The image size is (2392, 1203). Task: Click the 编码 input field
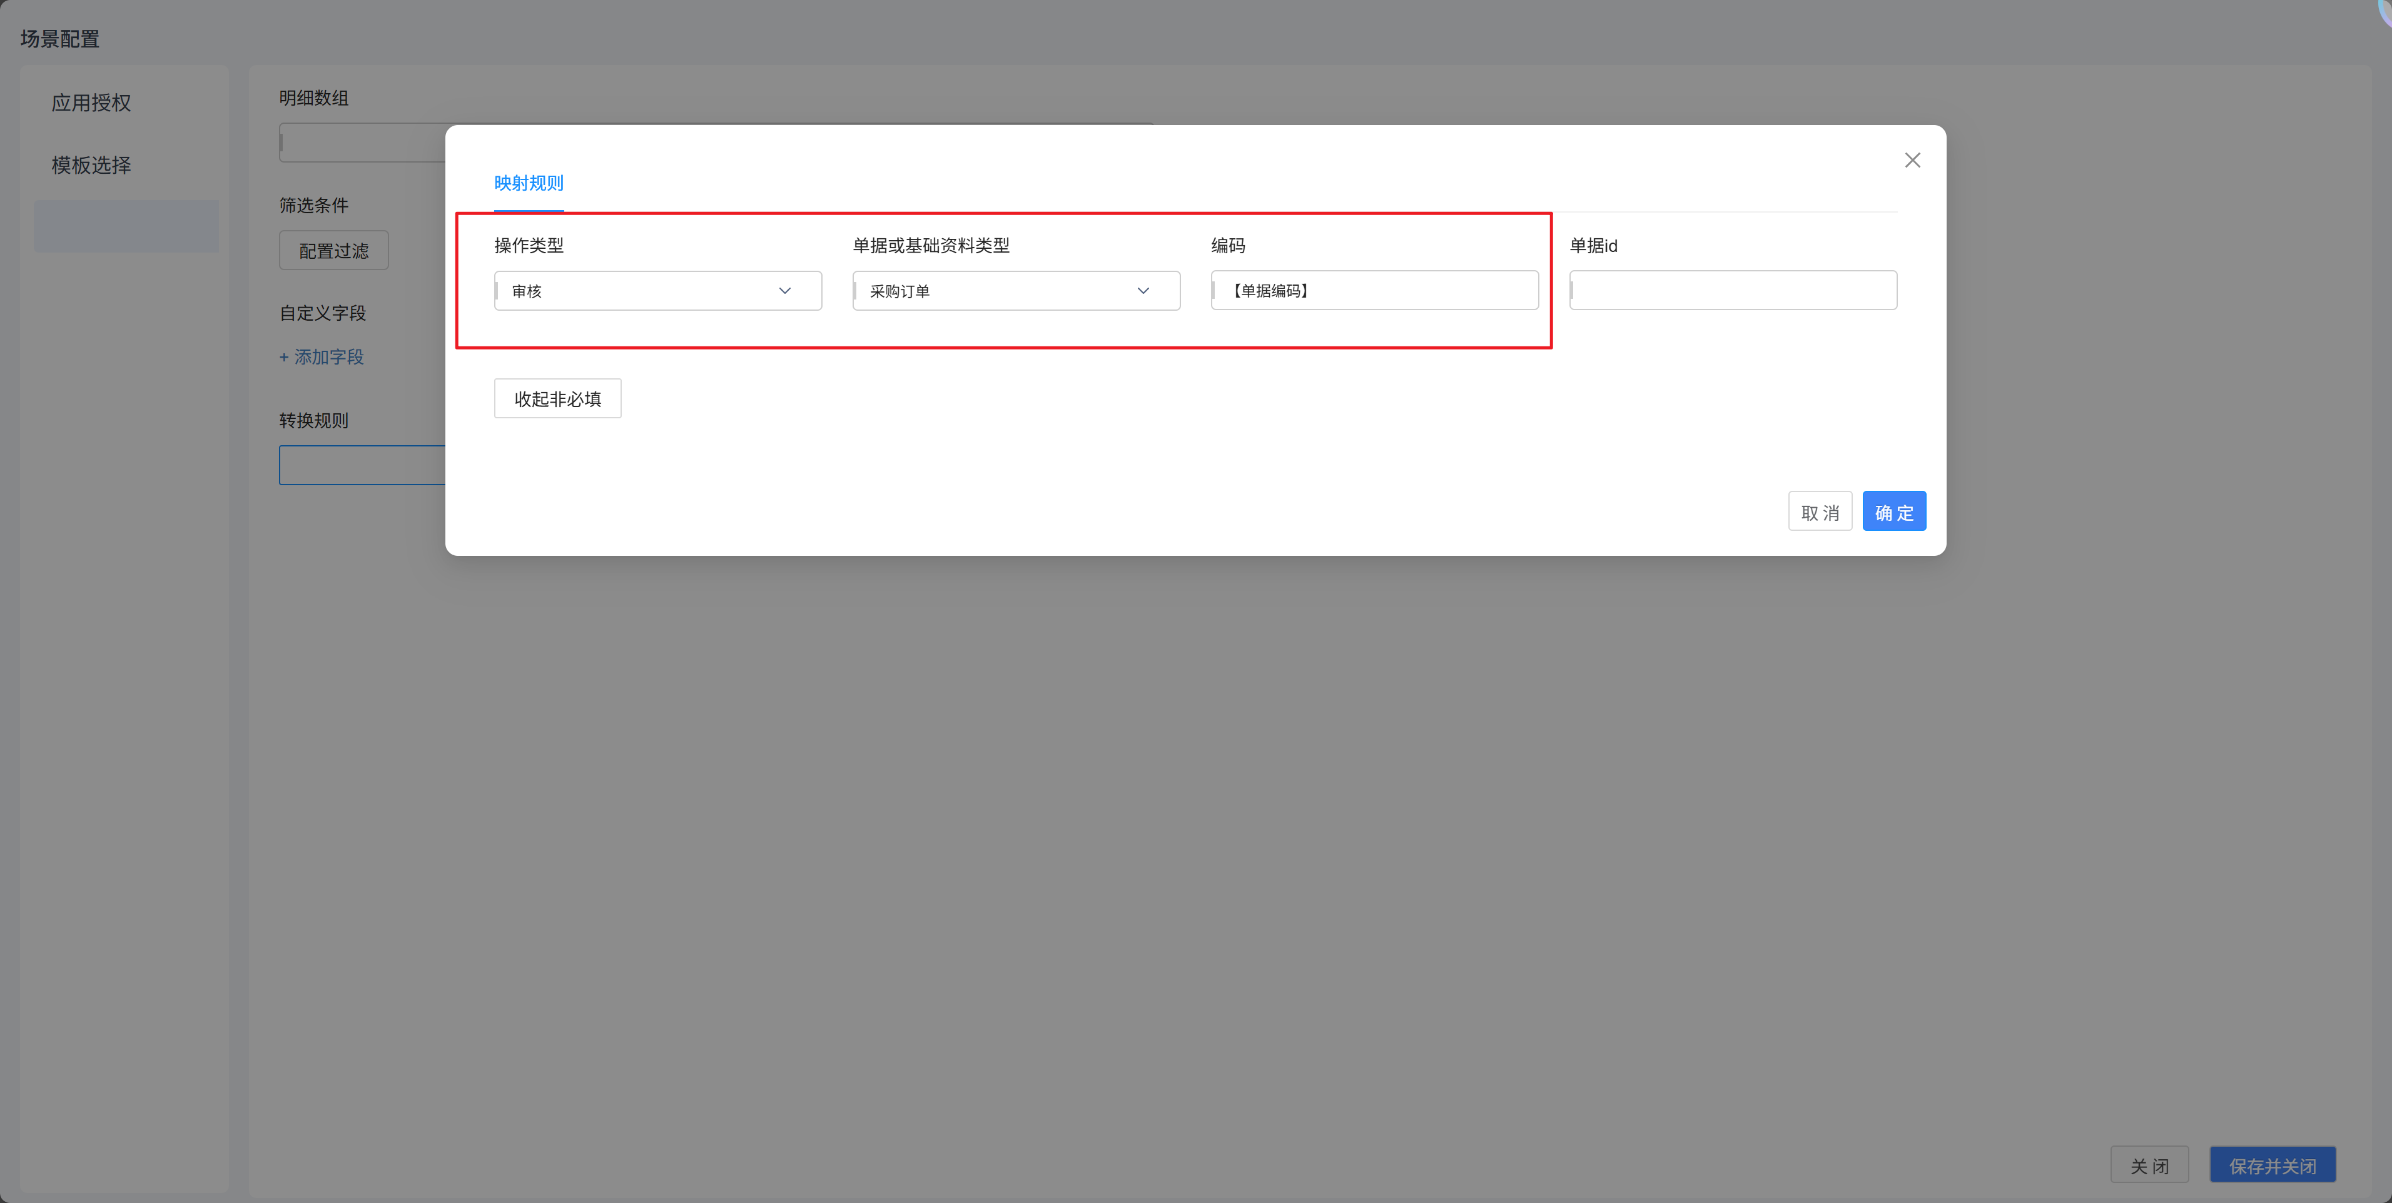point(1374,291)
